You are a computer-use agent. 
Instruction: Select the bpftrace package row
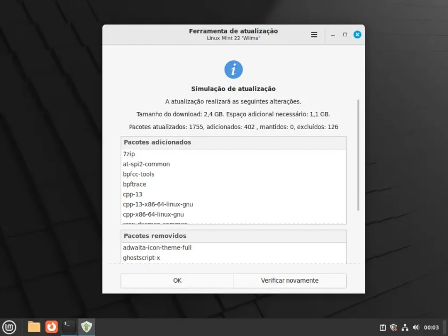(234, 185)
